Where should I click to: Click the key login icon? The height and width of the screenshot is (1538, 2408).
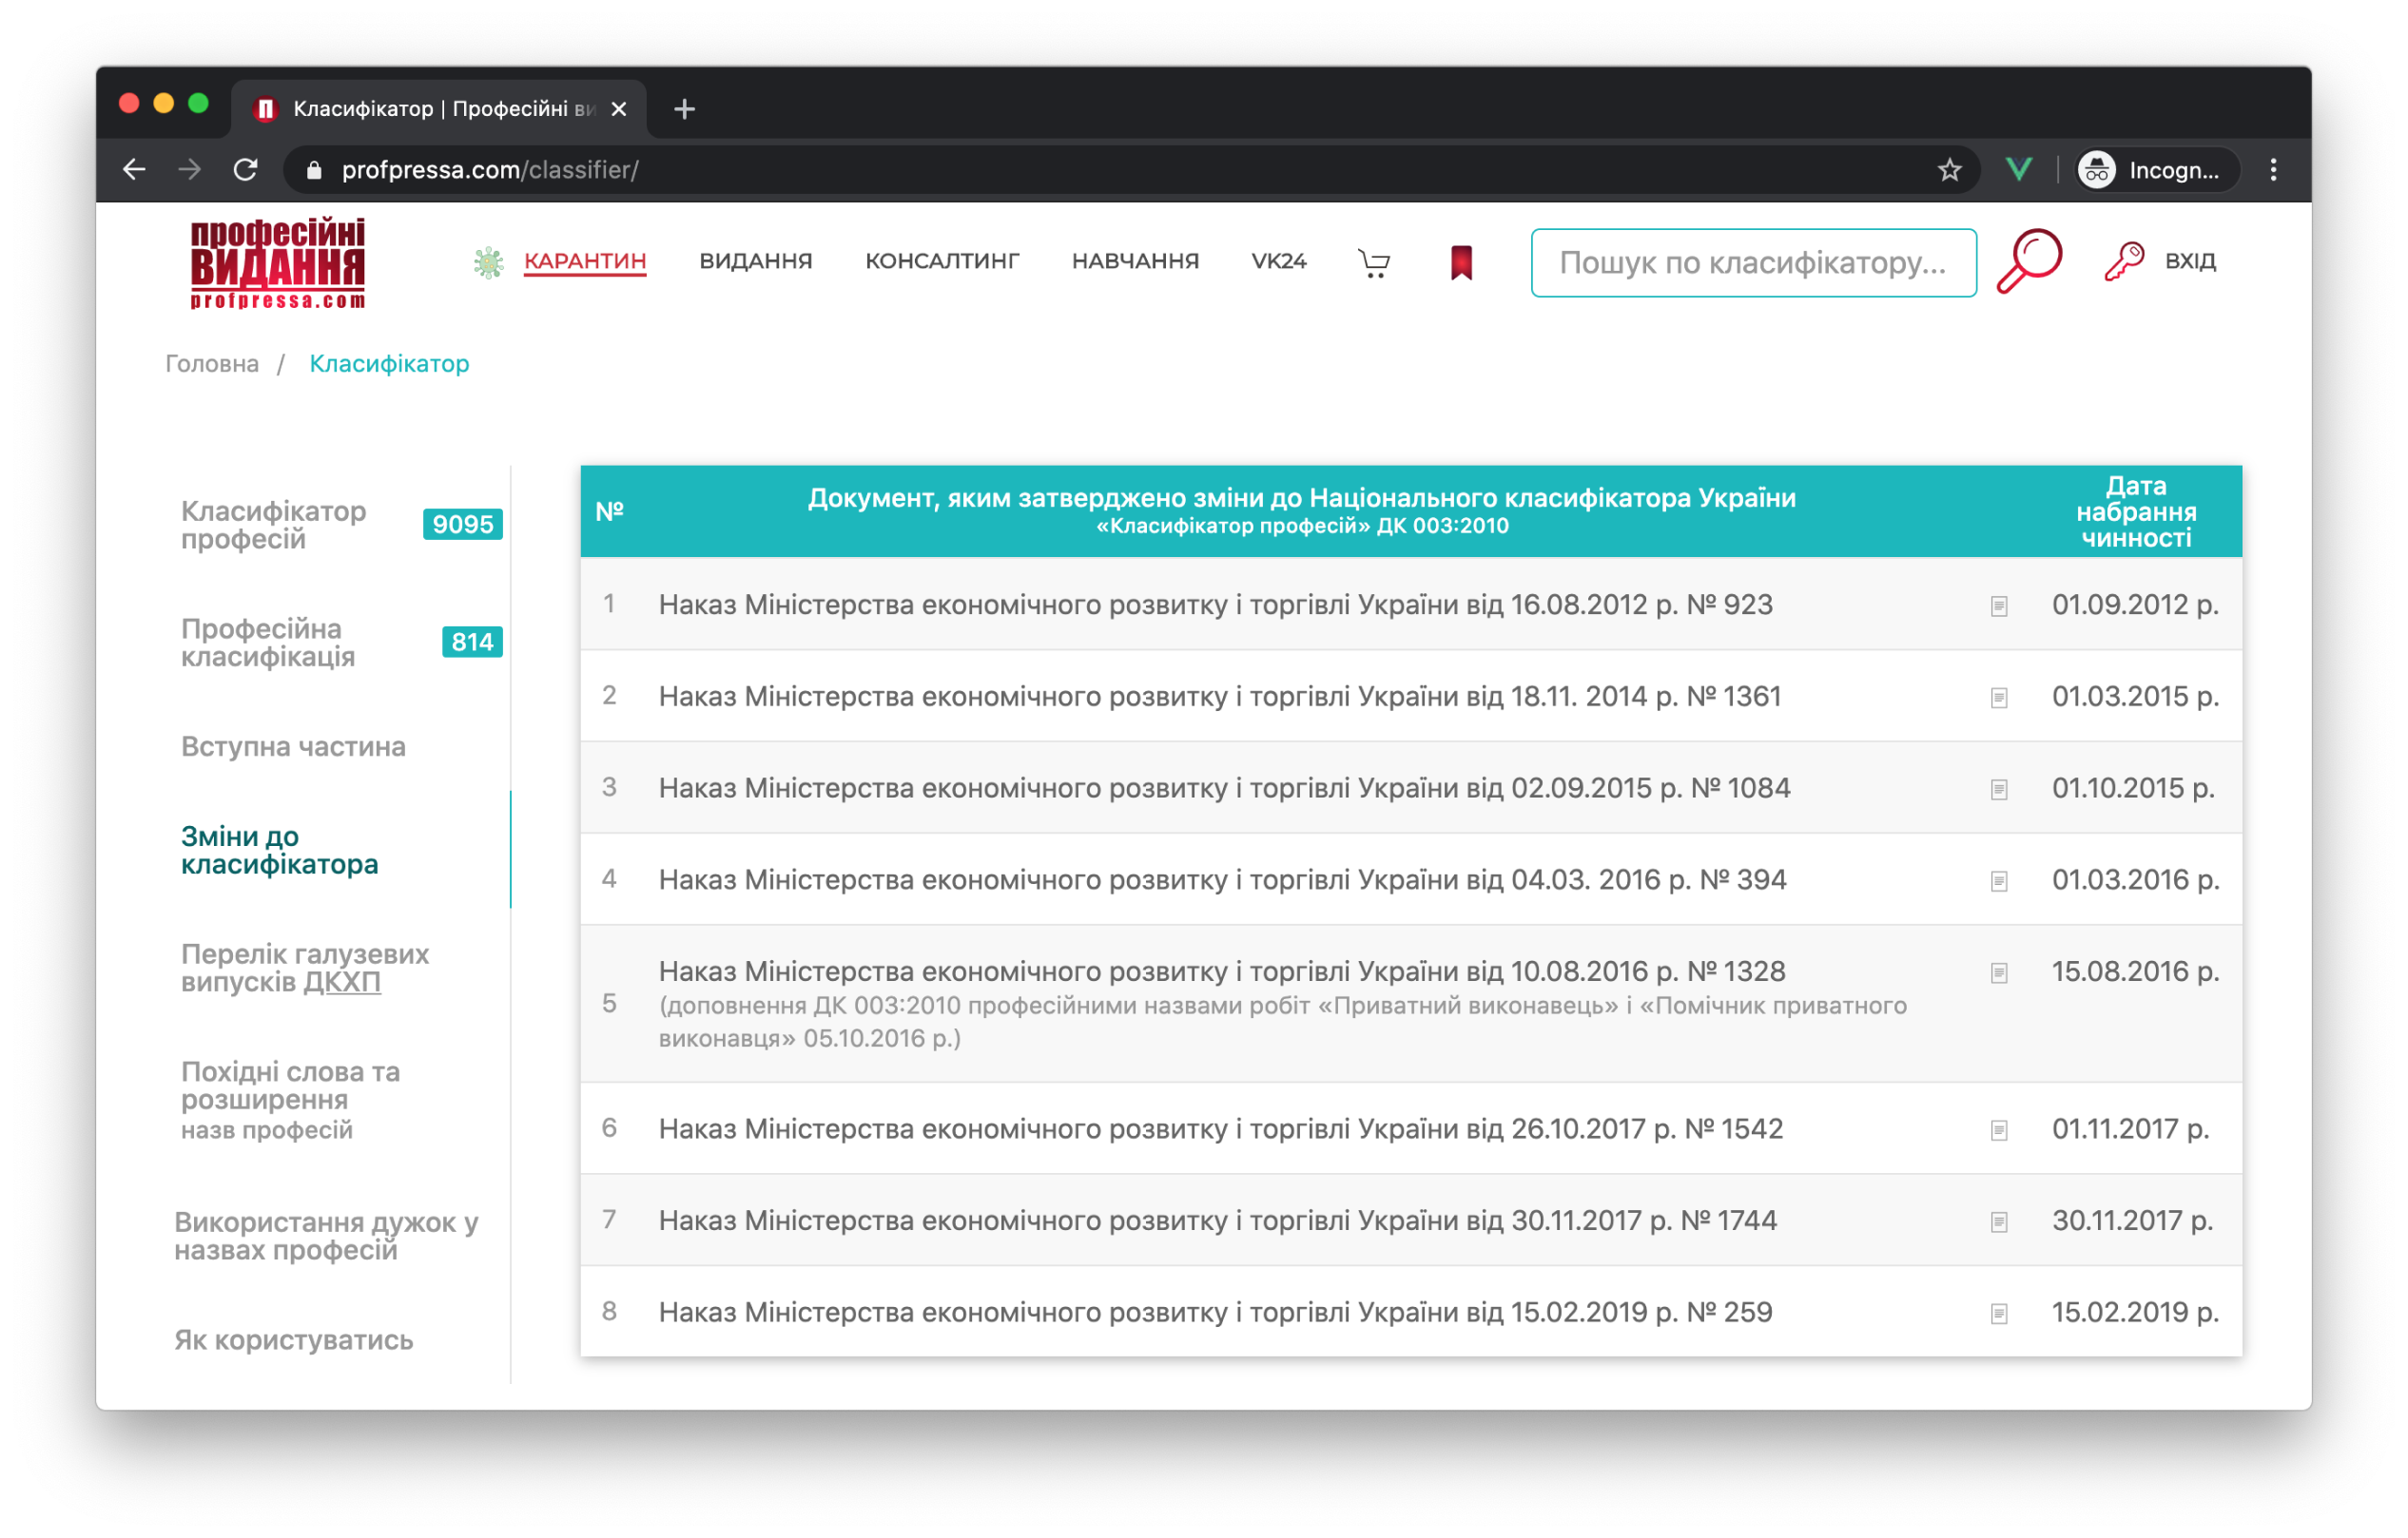tap(2123, 261)
